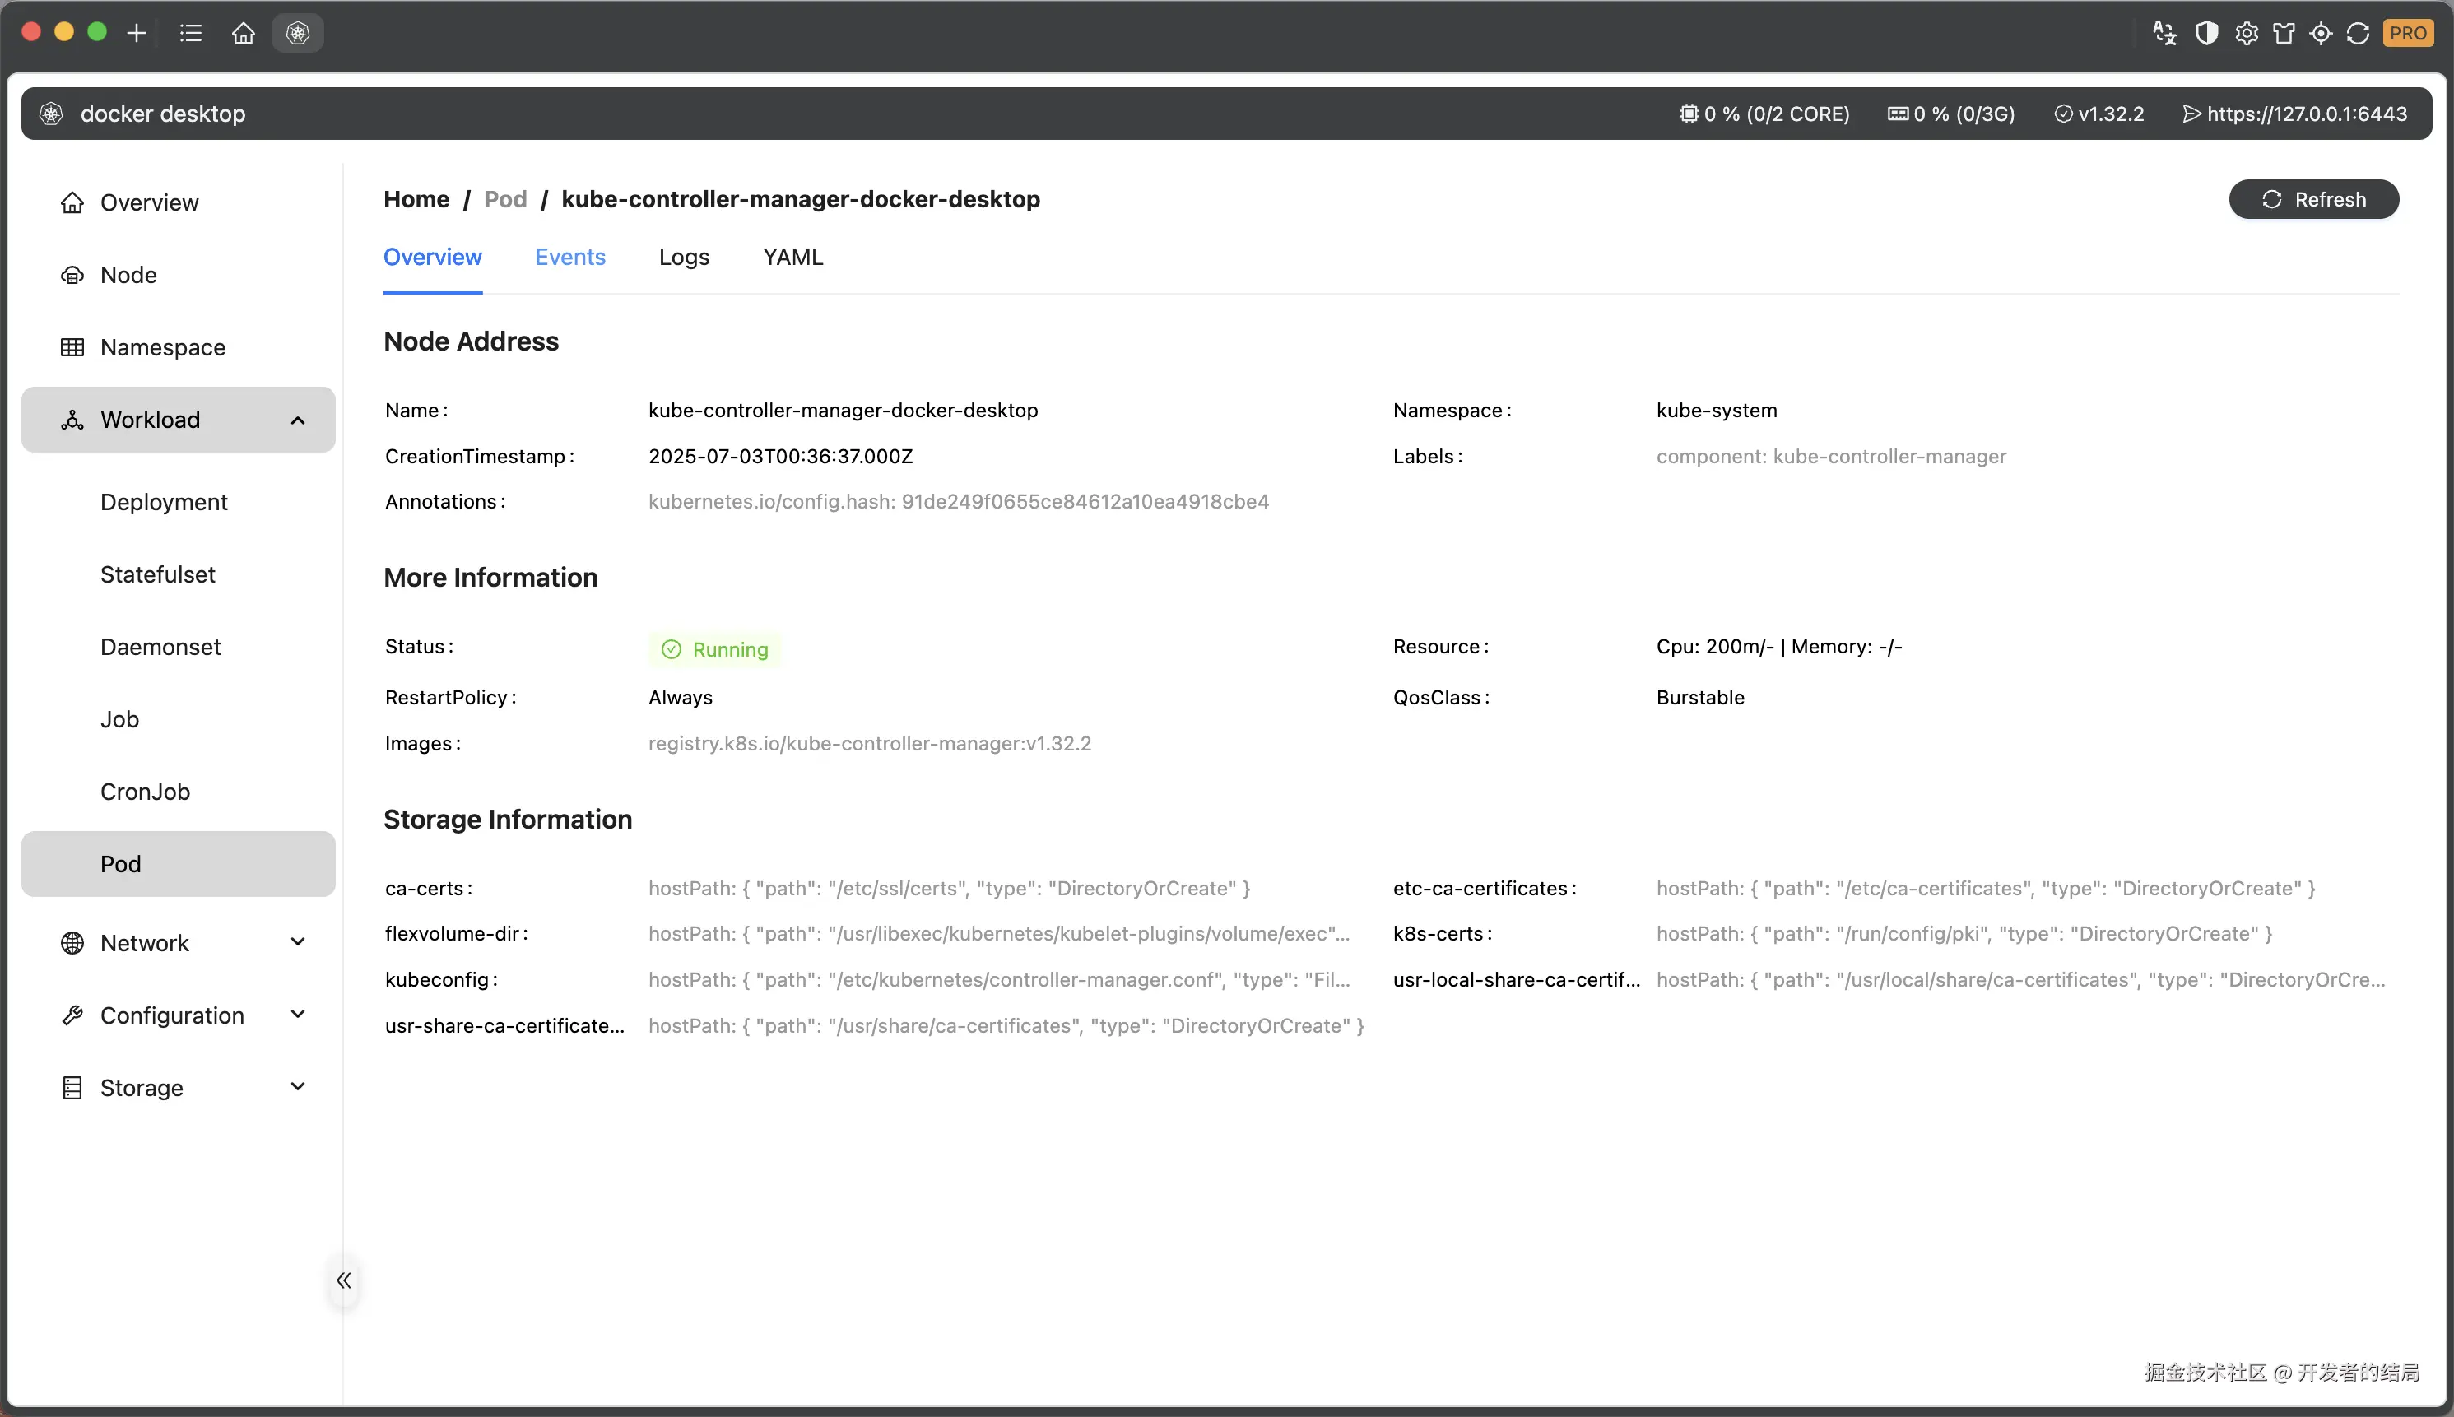The image size is (2454, 1417).
Task: Add a new tab with plus icon
Action: (137, 33)
